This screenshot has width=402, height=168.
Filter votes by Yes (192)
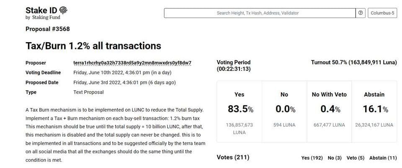312,158
